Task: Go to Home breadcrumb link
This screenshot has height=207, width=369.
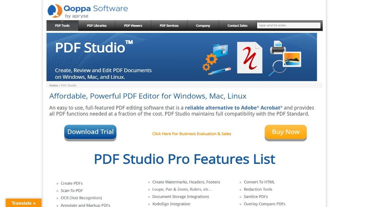Action: 53,85
